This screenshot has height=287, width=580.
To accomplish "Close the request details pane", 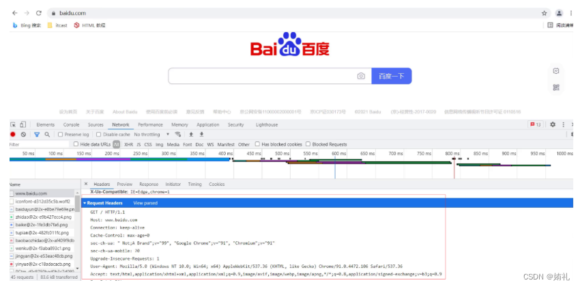I will (x=86, y=184).
